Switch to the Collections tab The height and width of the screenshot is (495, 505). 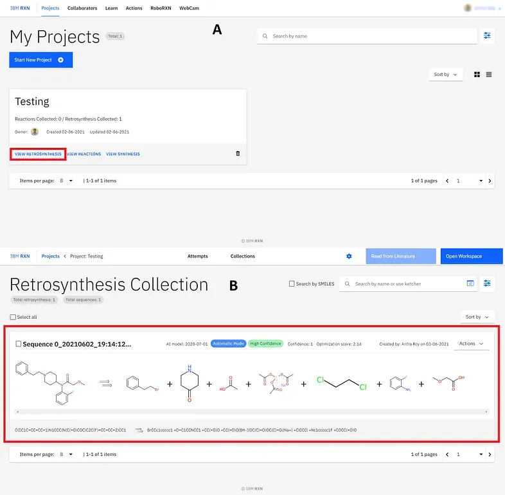coord(242,256)
